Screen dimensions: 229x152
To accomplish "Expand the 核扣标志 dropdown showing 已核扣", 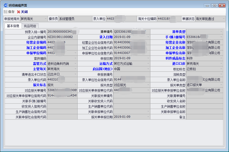I will (x=222, y=69).
